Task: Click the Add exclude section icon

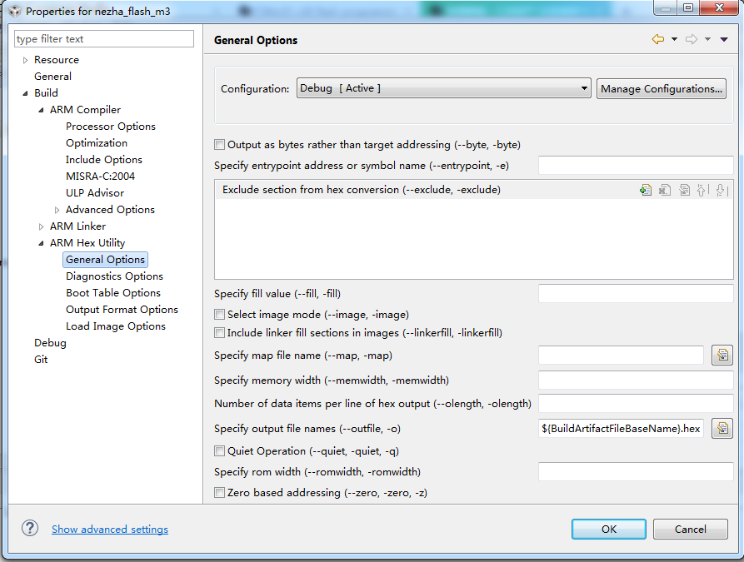Action: 646,190
